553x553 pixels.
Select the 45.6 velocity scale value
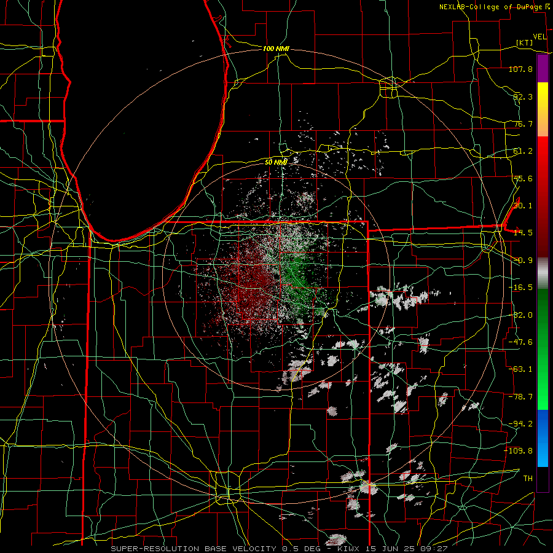coord(523,178)
